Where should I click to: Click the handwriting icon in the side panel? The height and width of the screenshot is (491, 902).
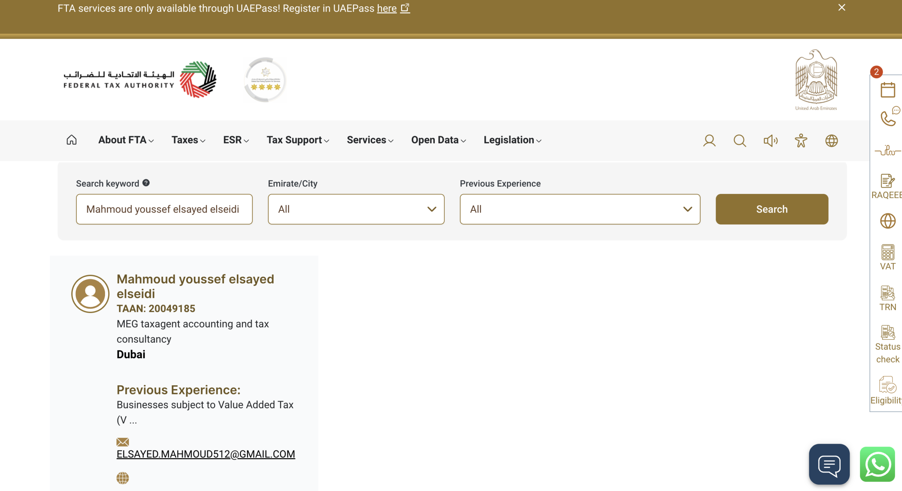[888, 151]
